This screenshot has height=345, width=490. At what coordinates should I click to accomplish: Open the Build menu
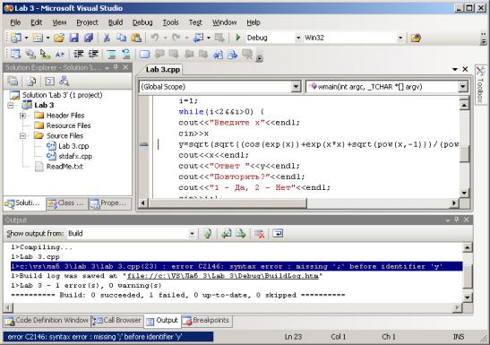116,22
